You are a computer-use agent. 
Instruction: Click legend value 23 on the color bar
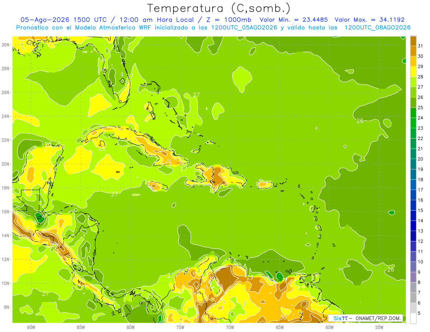[x=420, y=128]
